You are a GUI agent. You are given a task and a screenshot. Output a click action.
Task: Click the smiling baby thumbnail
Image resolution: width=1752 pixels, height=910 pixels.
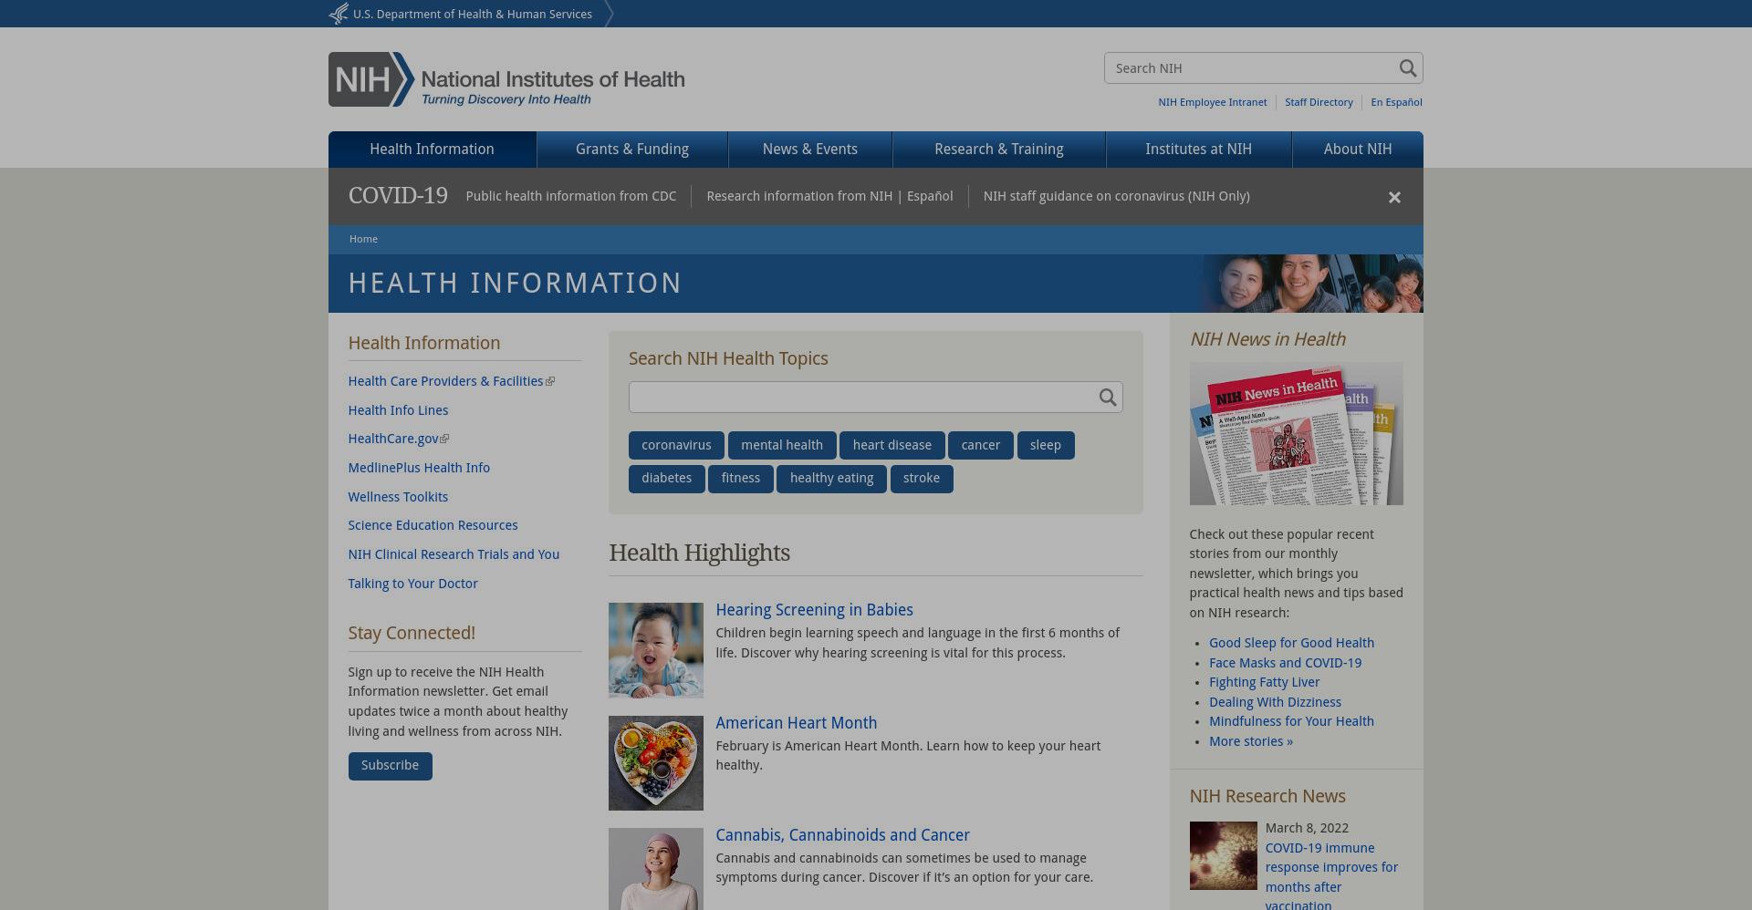(656, 650)
